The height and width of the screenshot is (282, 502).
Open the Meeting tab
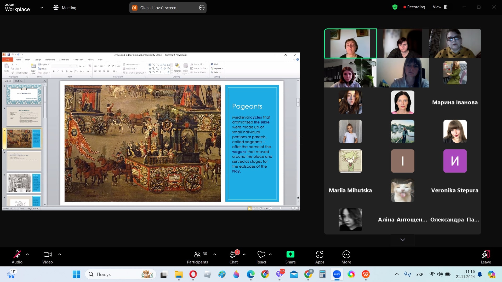coord(65,8)
